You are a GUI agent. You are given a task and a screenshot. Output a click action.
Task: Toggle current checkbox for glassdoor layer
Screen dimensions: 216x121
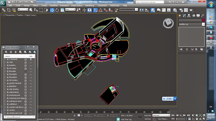coord(26,87)
